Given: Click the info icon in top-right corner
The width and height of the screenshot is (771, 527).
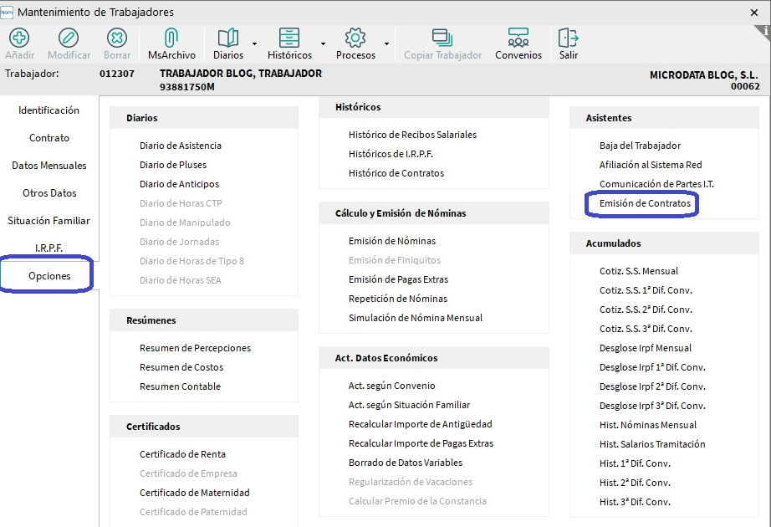Looking at the screenshot, I should [763, 32].
